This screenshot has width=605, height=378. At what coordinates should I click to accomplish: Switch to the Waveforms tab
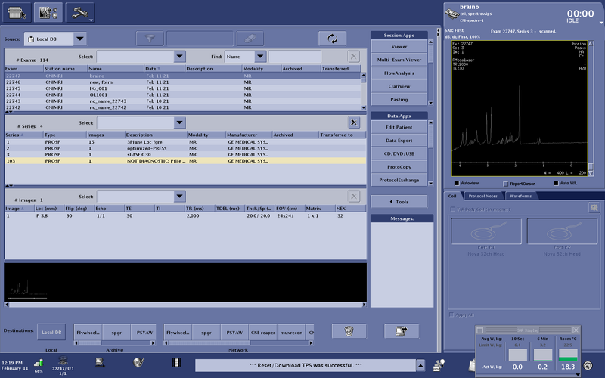520,196
